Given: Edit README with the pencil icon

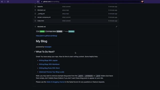Looking at the screenshot, I should pyautogui.click(x=116, y=27).
